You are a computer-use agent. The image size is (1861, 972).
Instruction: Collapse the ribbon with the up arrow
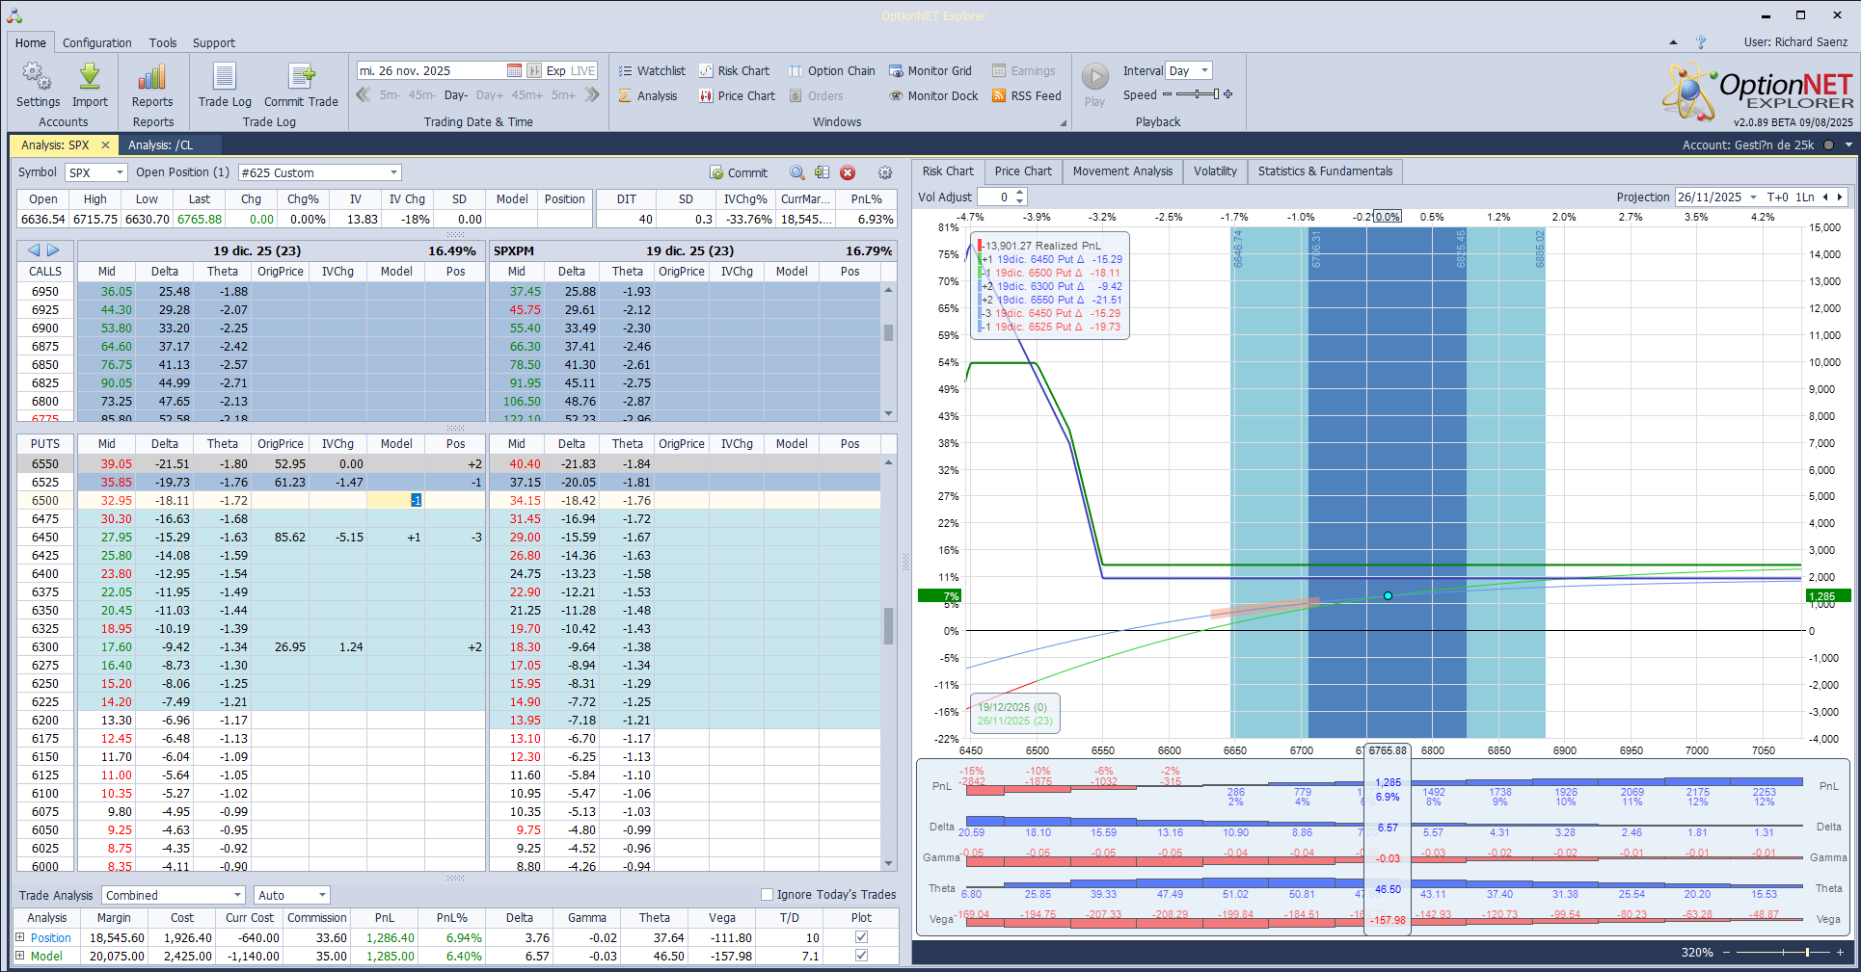pos(1673,42)
